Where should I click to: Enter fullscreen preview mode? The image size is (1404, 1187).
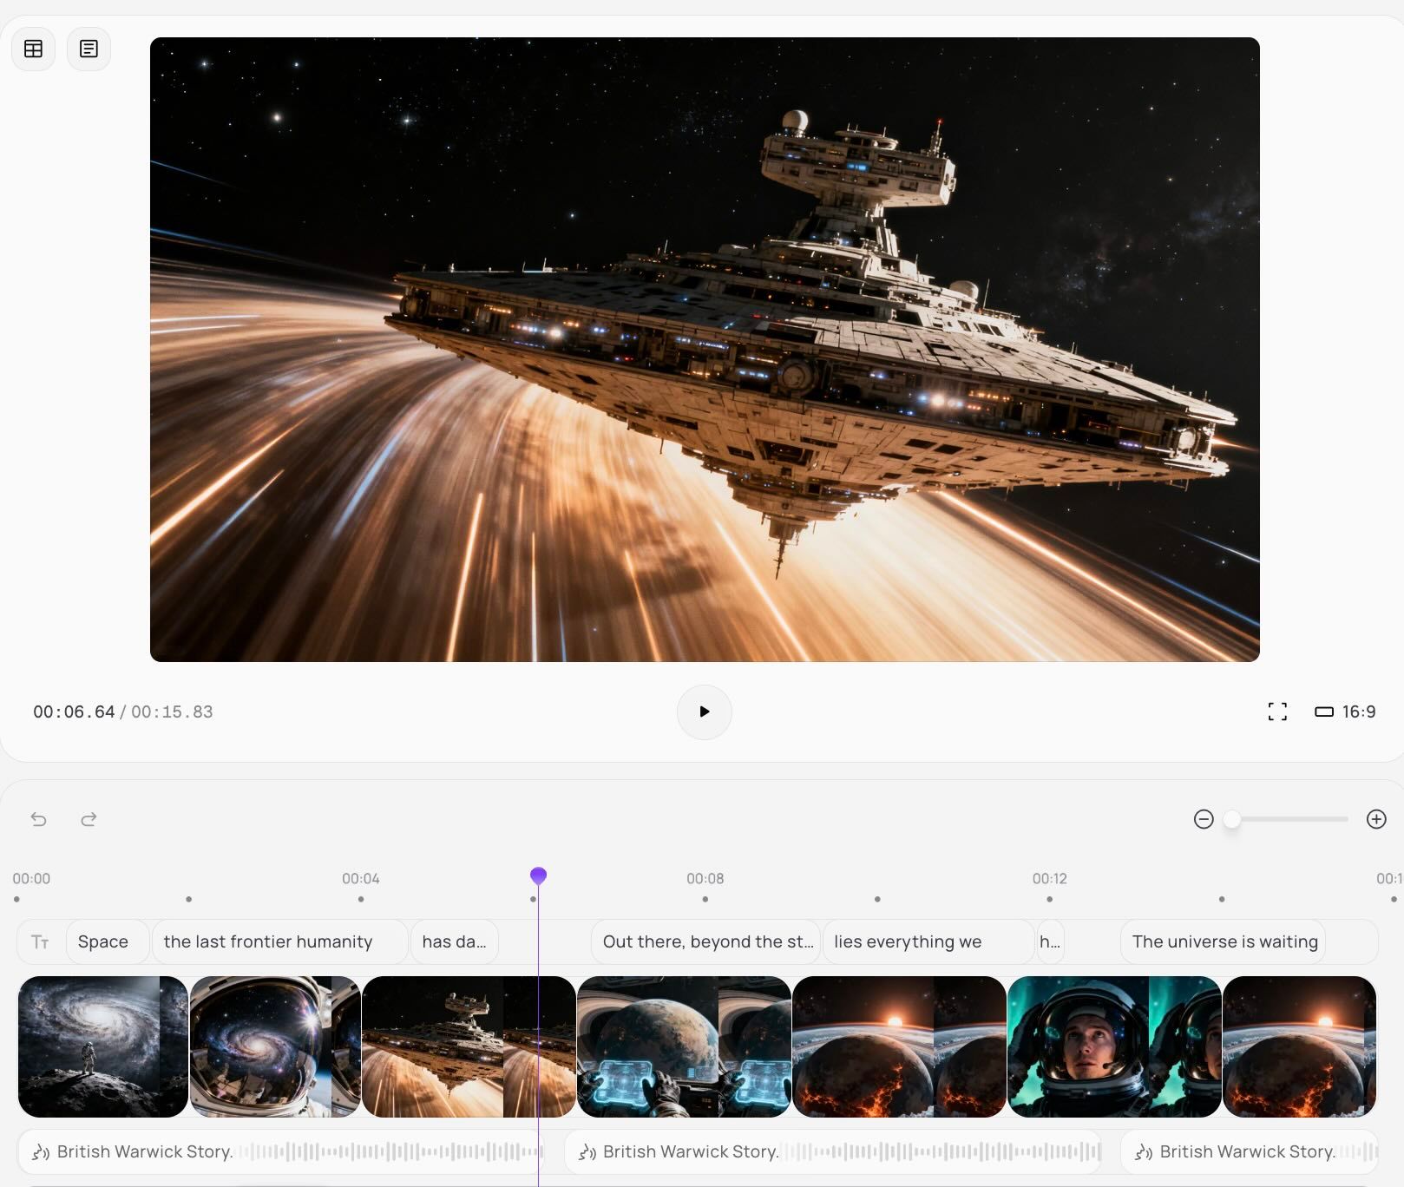[x=1276, y=712]
